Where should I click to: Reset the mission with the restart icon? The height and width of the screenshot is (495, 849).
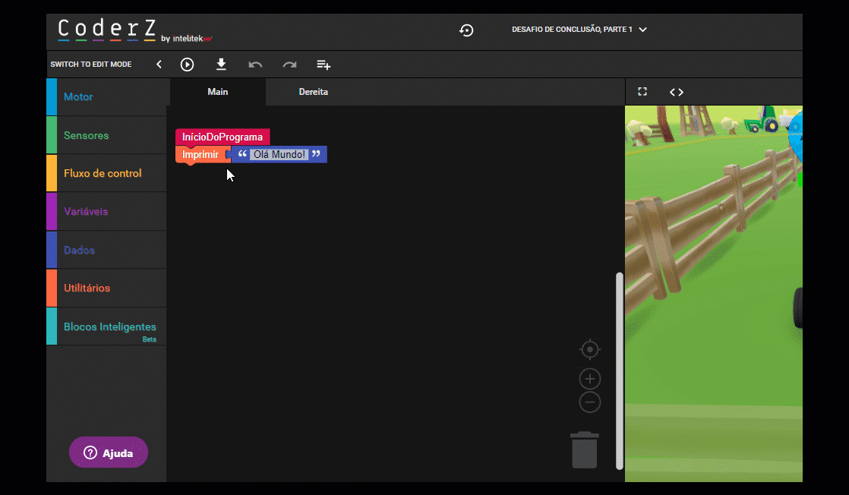click(x=466, y=30)
